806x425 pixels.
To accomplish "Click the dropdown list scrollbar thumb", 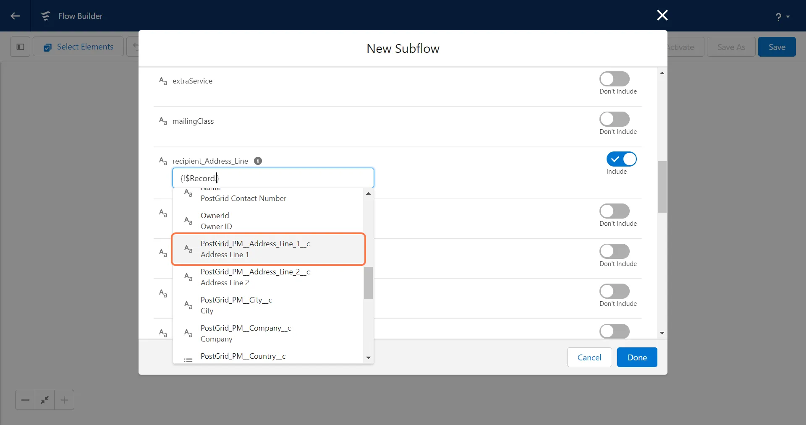I will click(x=368, y=282).
